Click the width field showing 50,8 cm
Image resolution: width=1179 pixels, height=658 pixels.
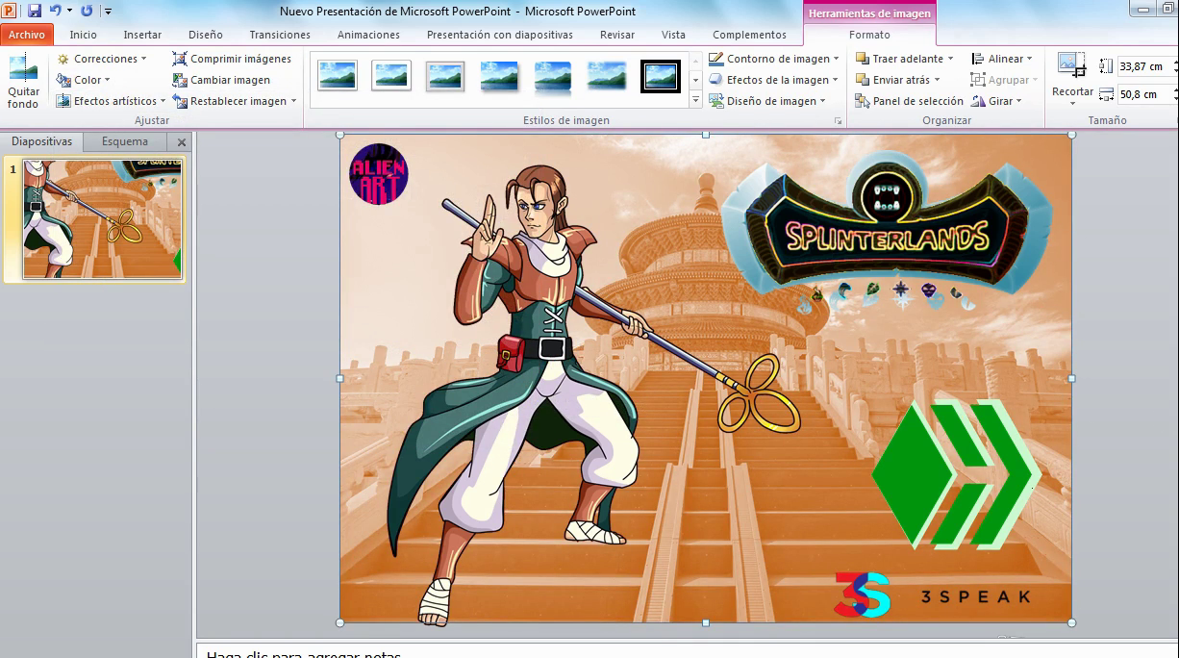pos(1142,94)
